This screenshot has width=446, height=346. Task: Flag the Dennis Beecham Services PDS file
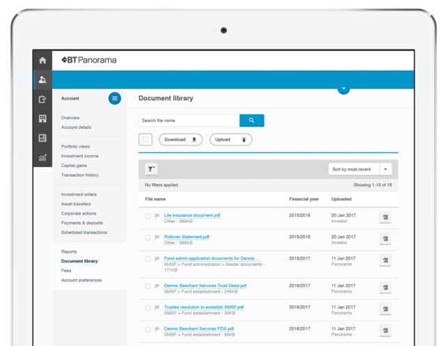click(x=157, y=329)
